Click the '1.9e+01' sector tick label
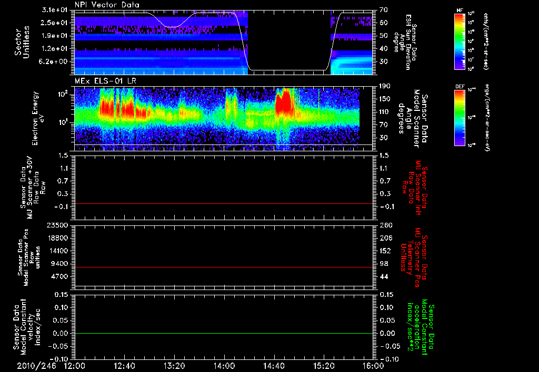The height and width of the screenshot is (372, 539). [55, 36]
